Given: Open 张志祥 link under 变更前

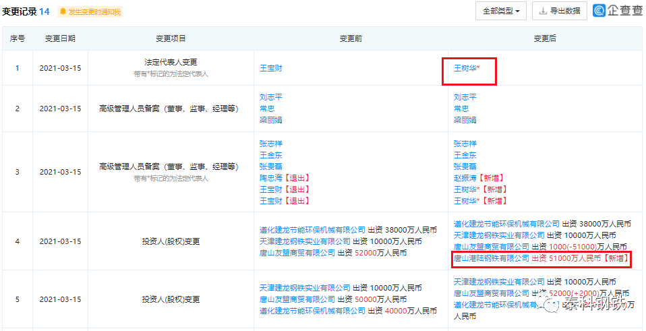Looking at the screenshot, I should click(270, 144).
